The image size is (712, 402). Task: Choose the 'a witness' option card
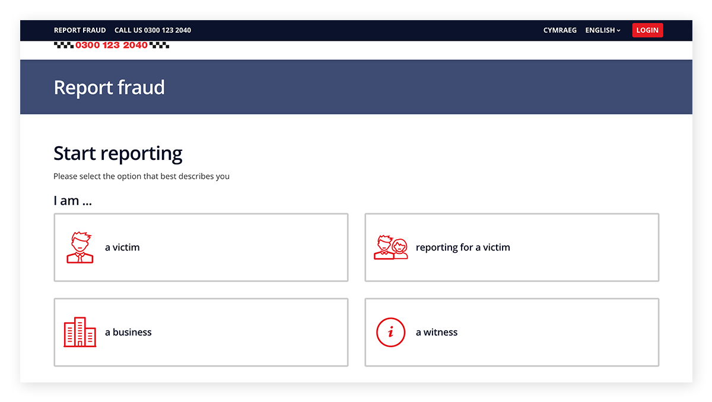pos(511,332)
